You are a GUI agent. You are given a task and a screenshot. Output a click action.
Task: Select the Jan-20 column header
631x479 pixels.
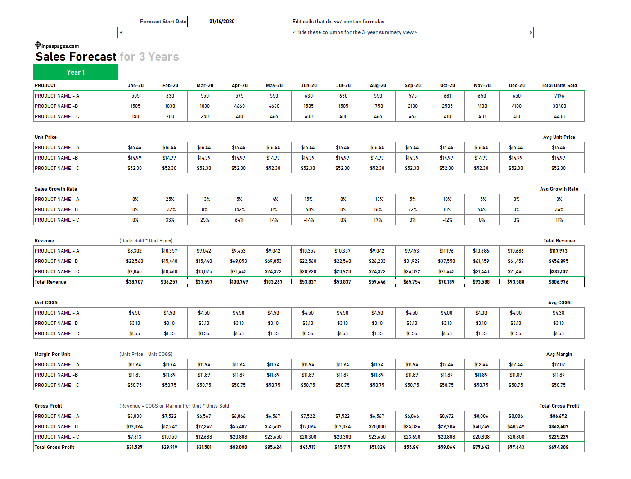tap(135, 85)
